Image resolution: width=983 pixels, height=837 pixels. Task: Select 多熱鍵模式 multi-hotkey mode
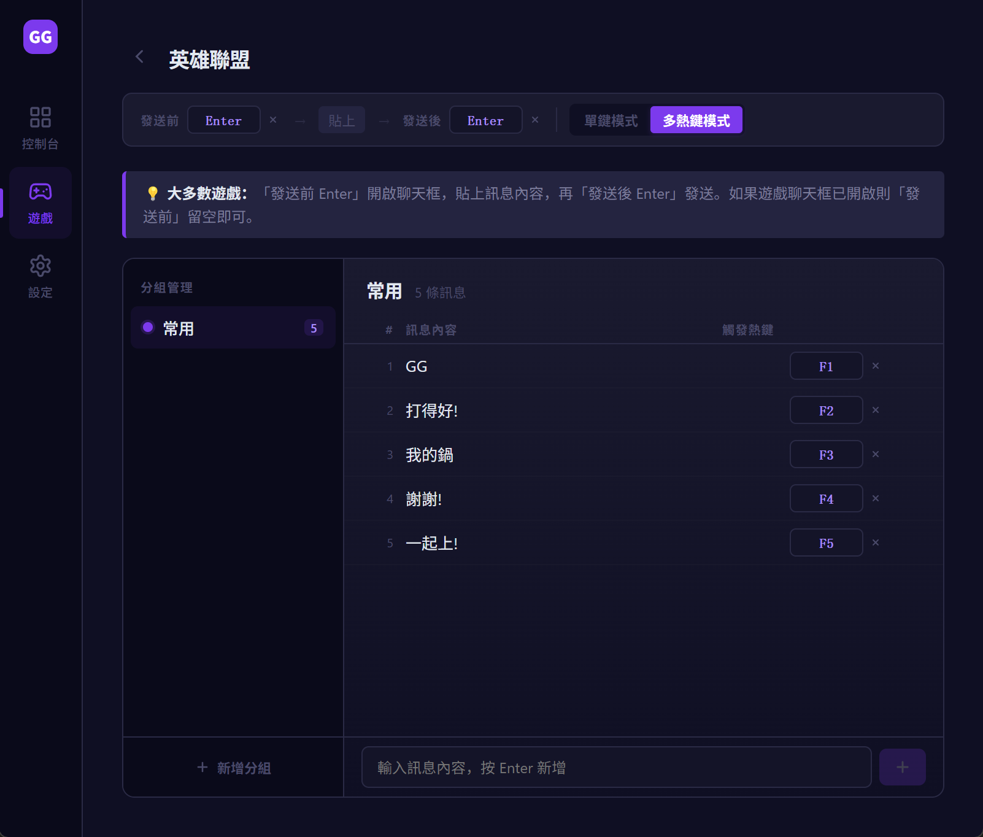696,120
